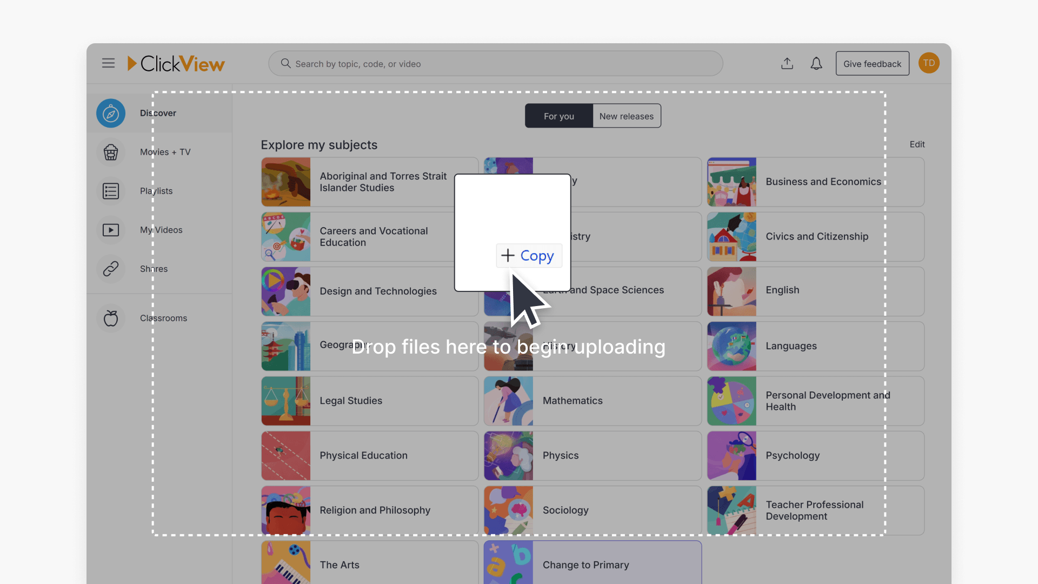
Task: Open the English subject tile
Action: [815, 291]
